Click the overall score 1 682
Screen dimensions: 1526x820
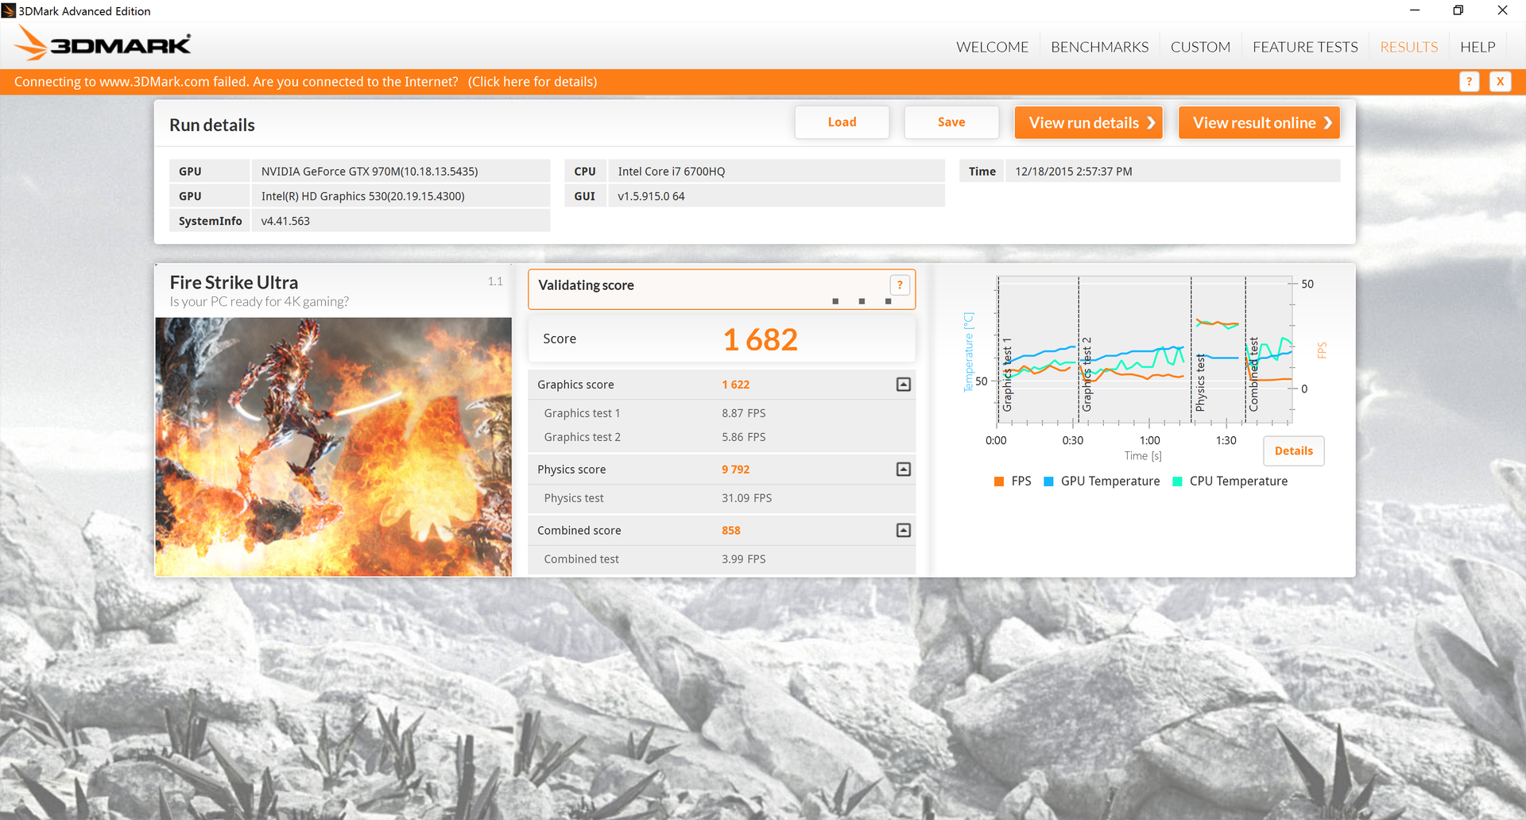coord(760,340)
